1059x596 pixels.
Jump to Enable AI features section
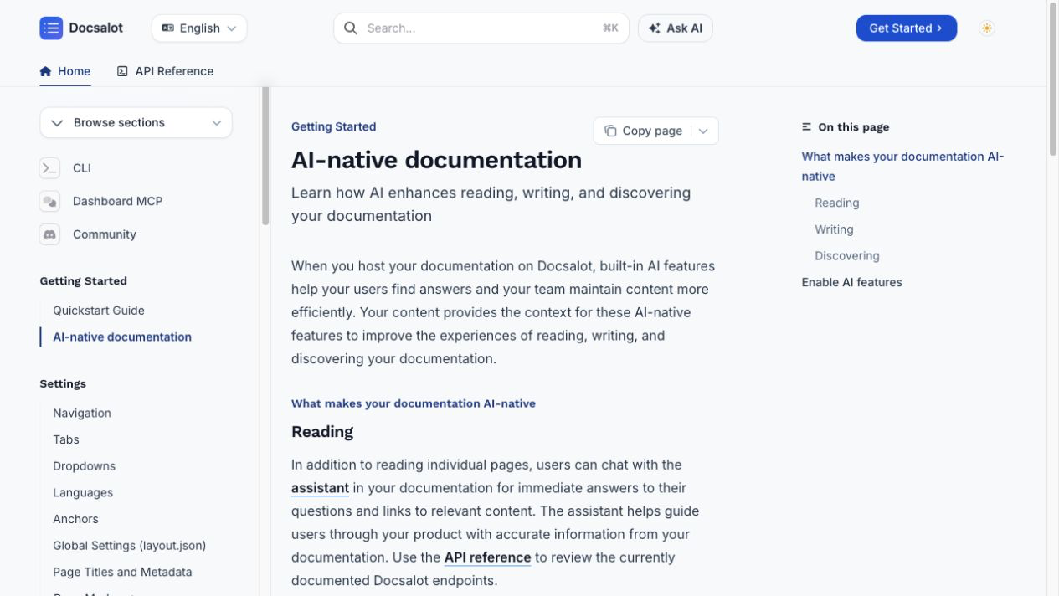click(x=851, y=282)
